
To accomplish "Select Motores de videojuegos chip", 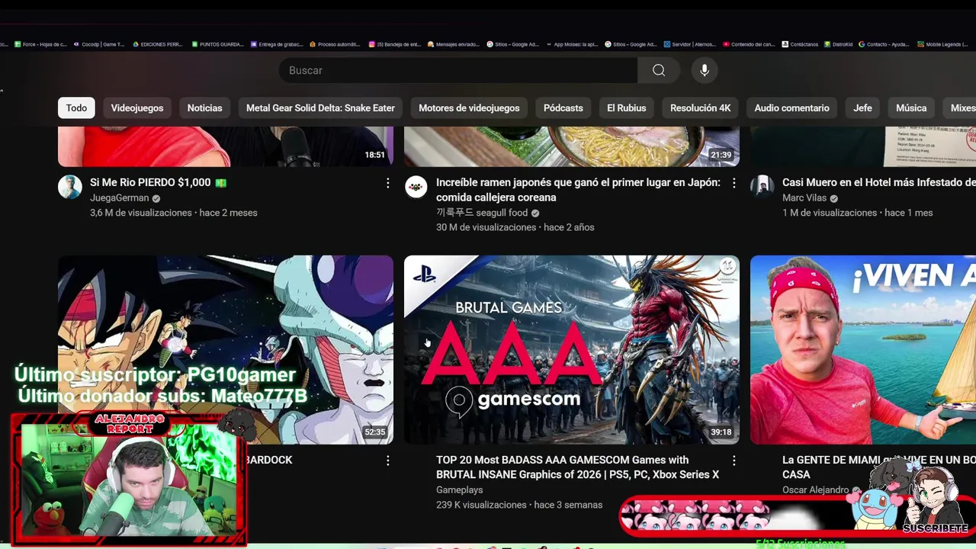I will (x=469, y=108).
